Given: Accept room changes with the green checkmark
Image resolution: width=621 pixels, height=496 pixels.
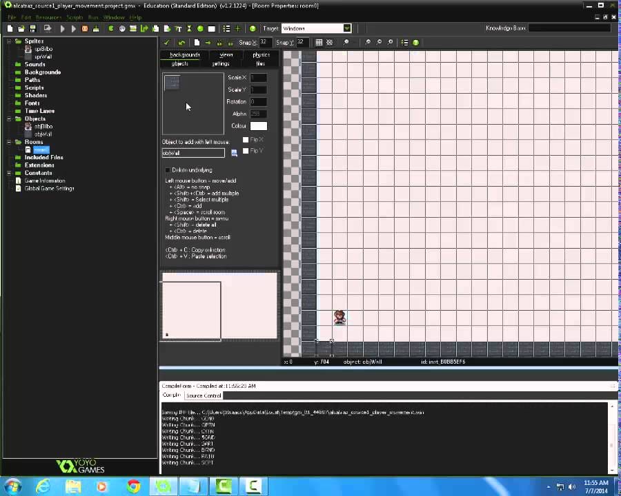Looking at the screenshot, I should point(166,42).
